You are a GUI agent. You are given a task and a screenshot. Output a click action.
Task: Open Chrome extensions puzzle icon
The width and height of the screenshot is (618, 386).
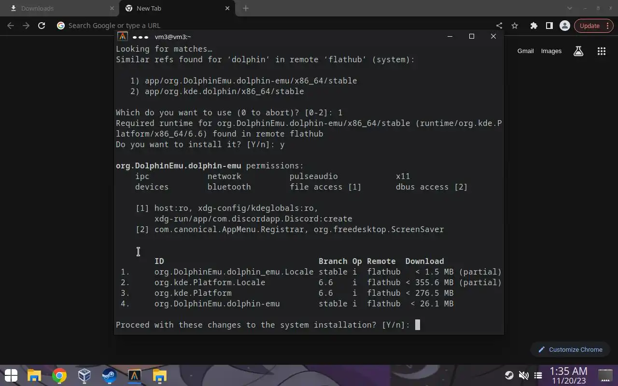click(x=534, y=26)
